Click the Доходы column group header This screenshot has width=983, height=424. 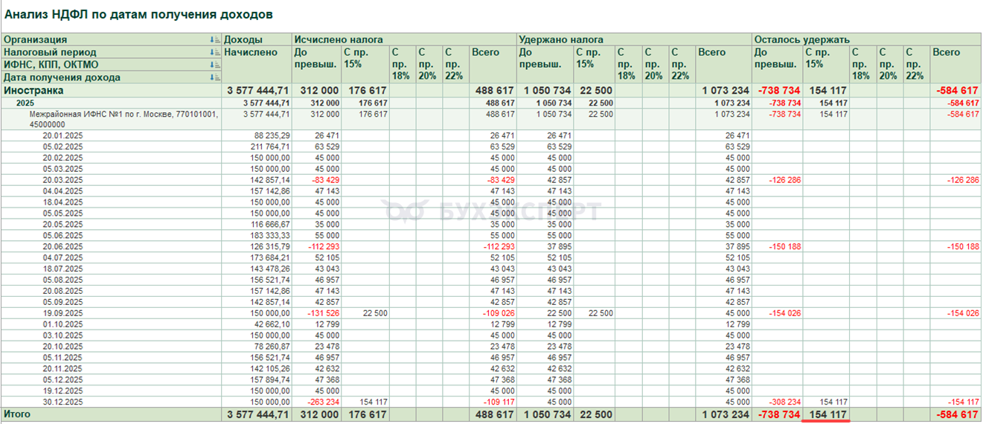pos(243,40)
